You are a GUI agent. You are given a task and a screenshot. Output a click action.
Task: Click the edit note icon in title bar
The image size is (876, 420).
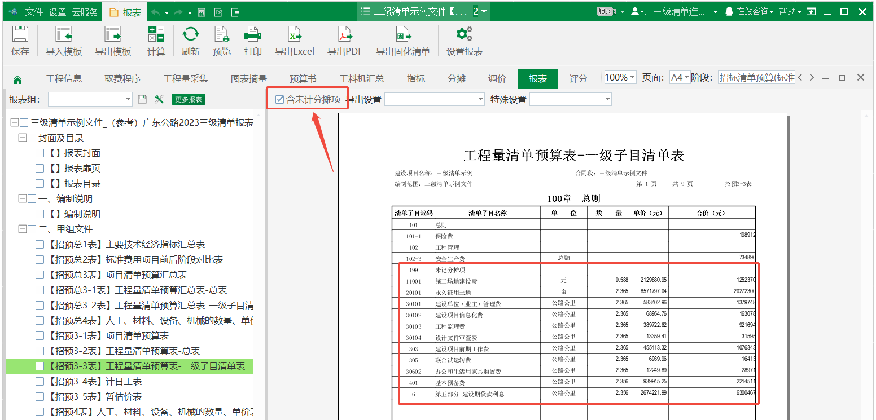coord(218,12)
